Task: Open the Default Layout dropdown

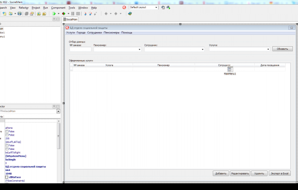Action: click(156, 7)
